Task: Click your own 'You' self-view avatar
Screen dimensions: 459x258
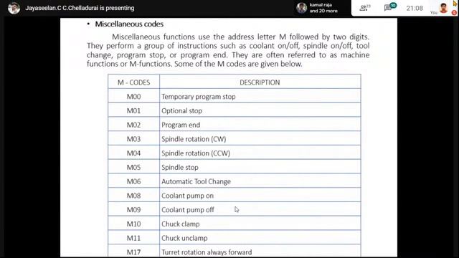Action: click(x=444, y=8)
